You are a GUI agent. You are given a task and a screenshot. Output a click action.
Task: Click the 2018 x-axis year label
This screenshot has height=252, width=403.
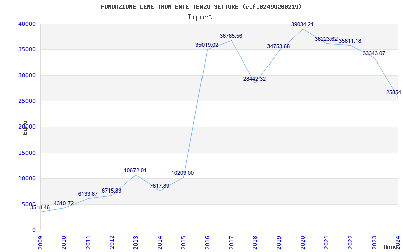[255, 242]
